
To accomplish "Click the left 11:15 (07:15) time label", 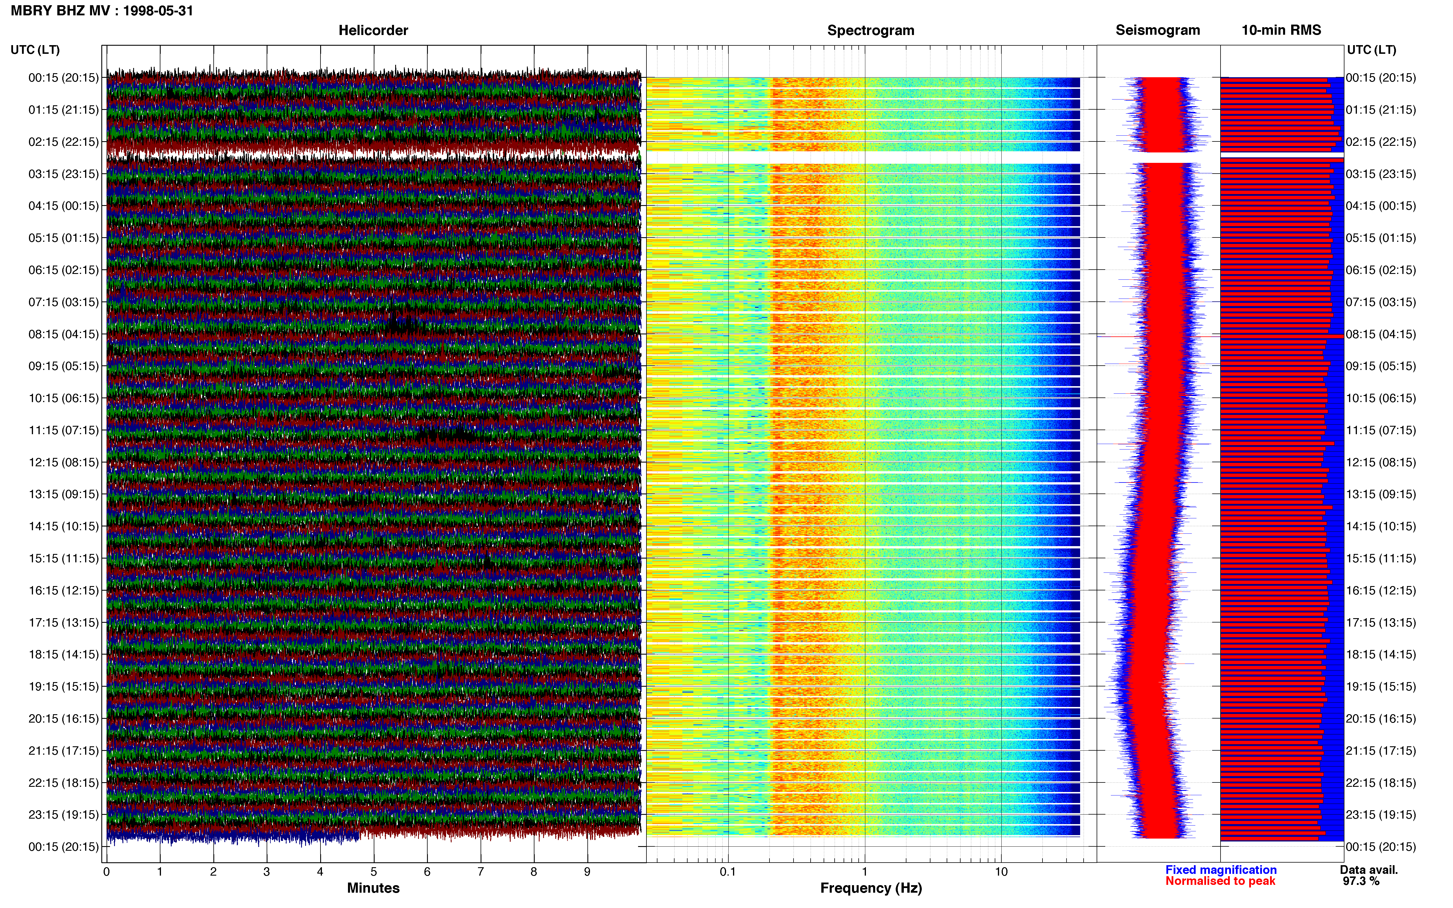I will point(64,430).
